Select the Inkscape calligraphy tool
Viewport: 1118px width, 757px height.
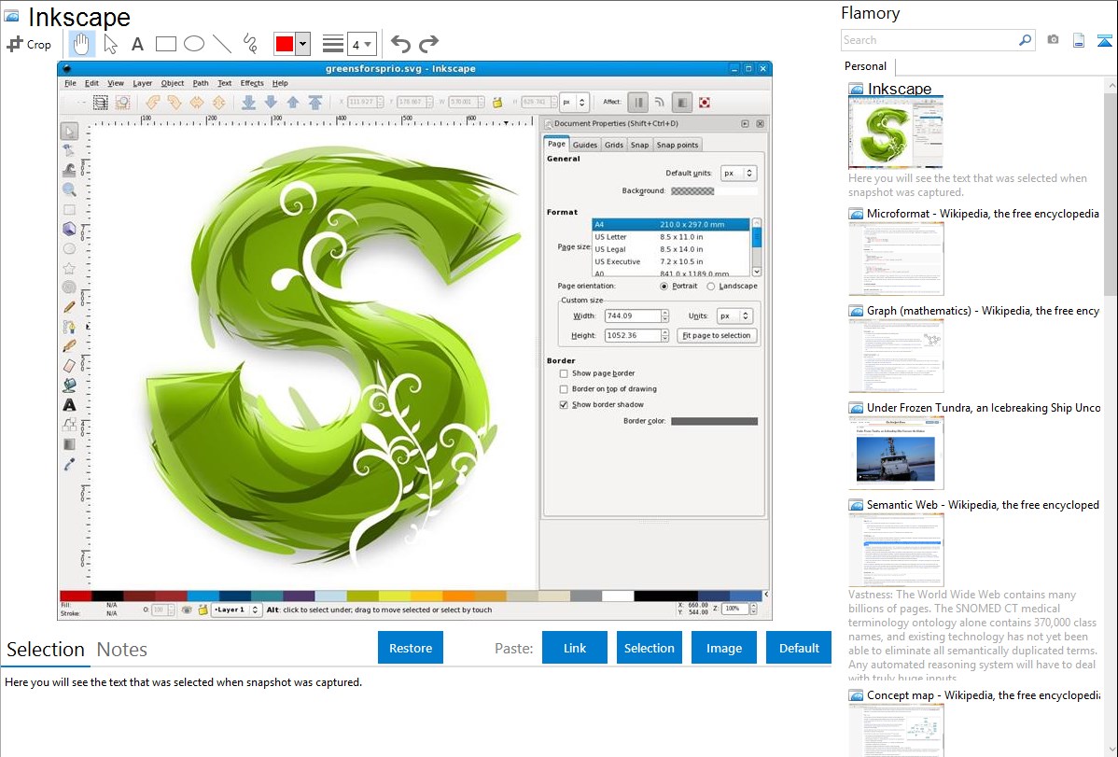[69, 346]
